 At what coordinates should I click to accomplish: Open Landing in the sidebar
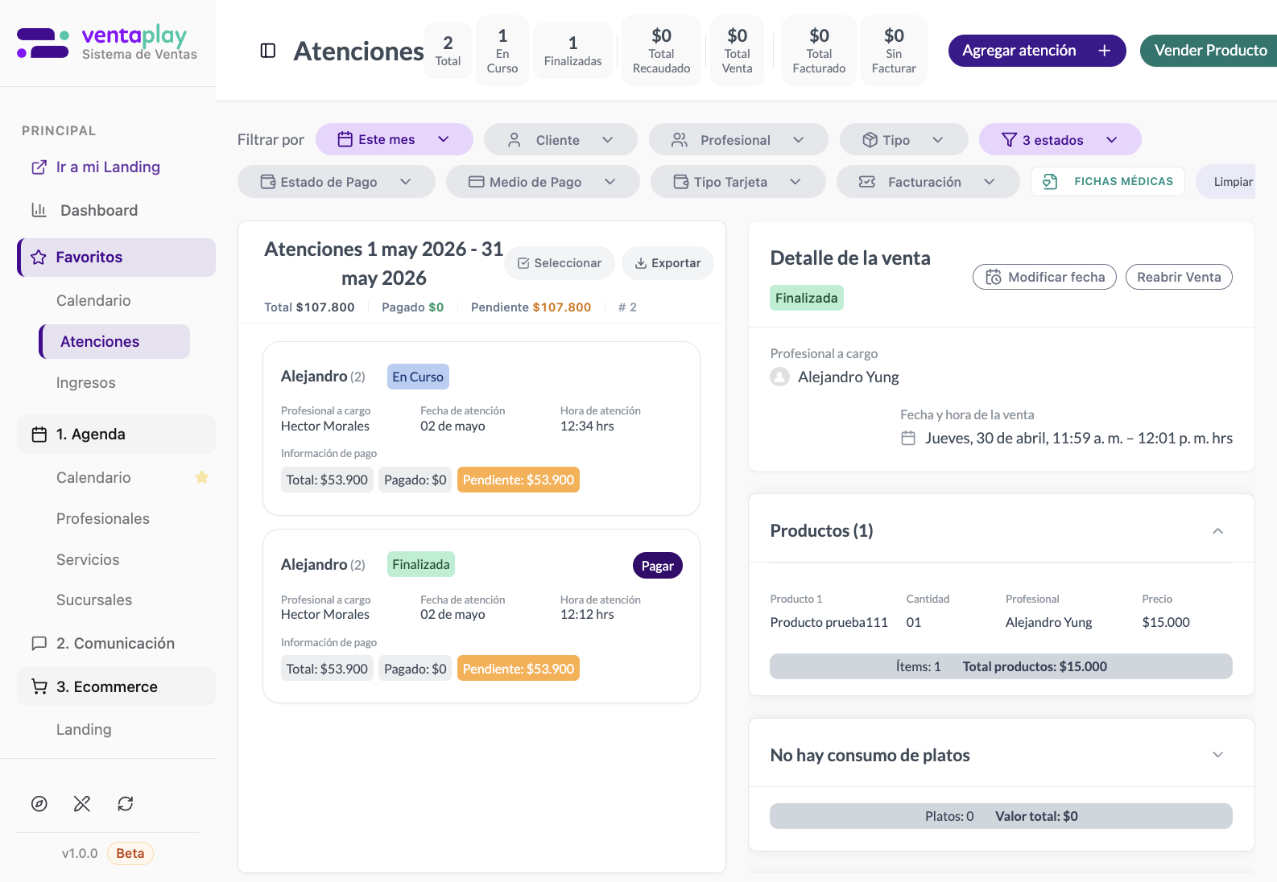point(84,729)
